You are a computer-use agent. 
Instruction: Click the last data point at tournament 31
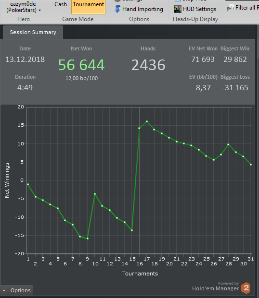tap(251, 165)
